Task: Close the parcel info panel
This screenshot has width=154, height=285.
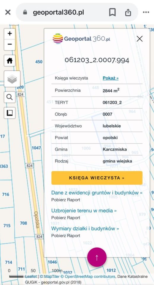Action: click(139, 39)
